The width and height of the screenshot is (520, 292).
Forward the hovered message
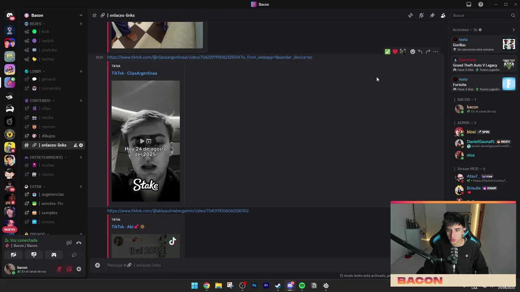point(428,52)
